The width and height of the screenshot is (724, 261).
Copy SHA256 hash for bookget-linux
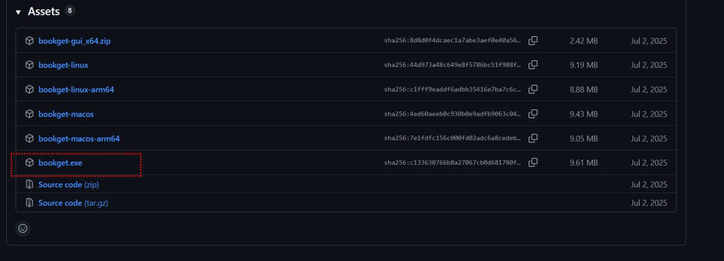tap(533, 65)
